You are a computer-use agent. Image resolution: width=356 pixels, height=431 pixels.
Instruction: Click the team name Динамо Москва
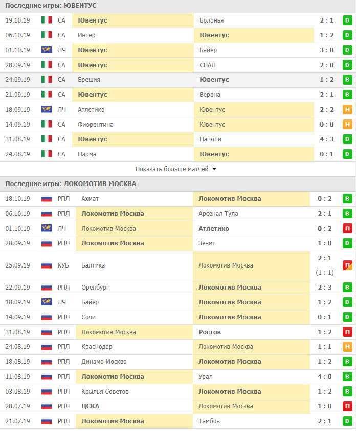click(x=104, y=361)
